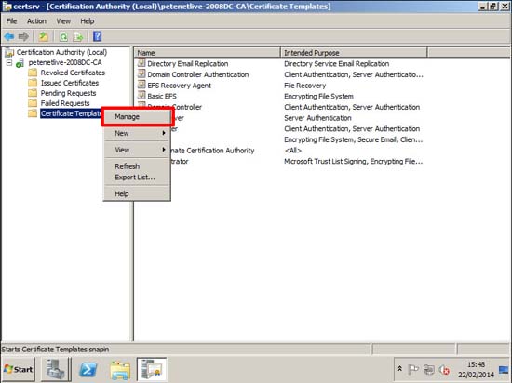The image size is (512, 383).
Task: Open the Help menu in menu bar
Action: (x=88, y=21)
